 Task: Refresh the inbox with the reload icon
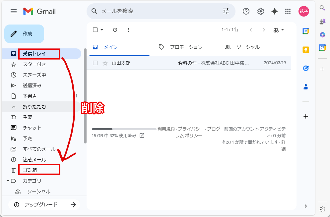pos(115,29)
